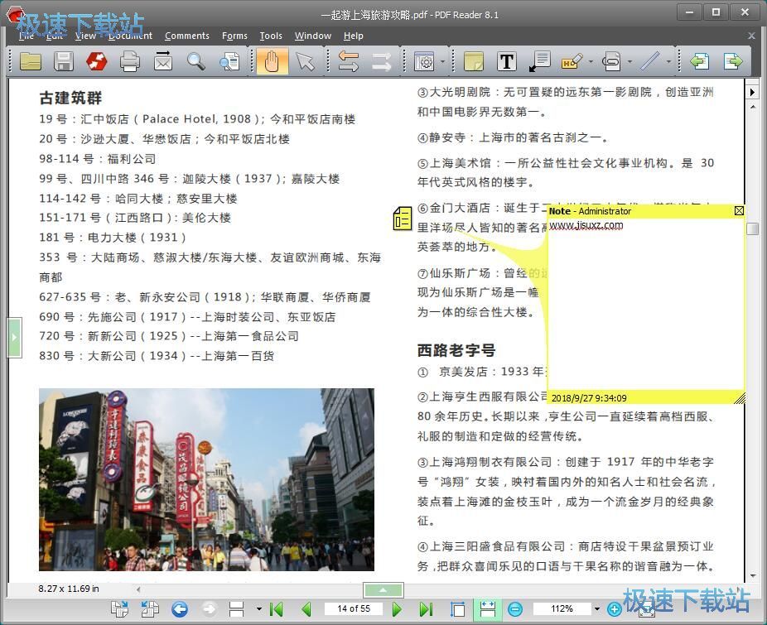
Task: Open a PDF using the folder icon
Action: pyautogui.click(x=30, y=61)
